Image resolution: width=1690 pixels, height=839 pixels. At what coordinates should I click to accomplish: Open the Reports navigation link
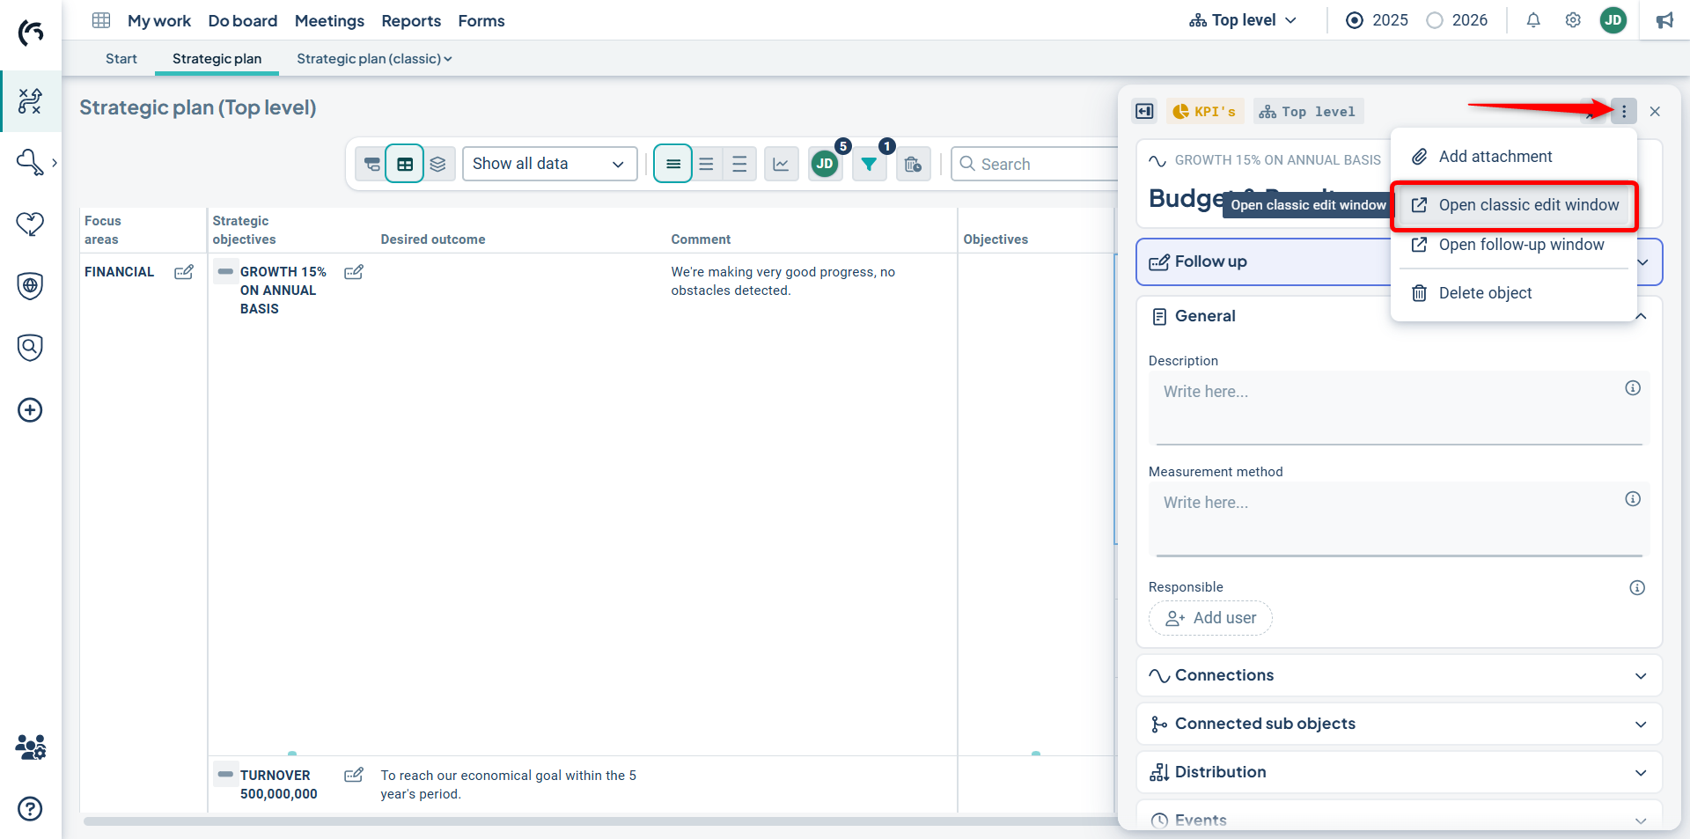point(411,20)
